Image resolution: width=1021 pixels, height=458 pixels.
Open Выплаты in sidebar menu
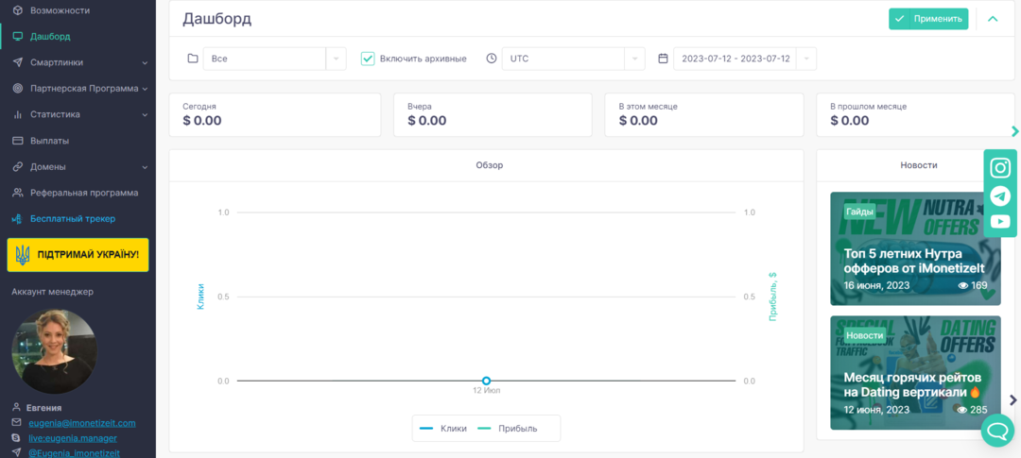pos(49,141)
